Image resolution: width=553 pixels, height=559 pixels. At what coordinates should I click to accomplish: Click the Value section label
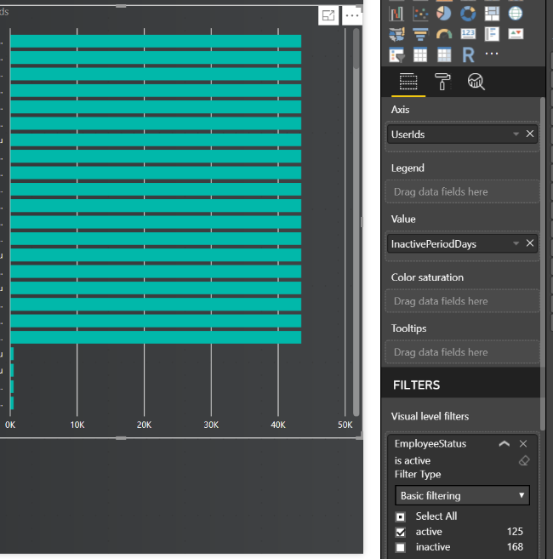pos(403,219)
